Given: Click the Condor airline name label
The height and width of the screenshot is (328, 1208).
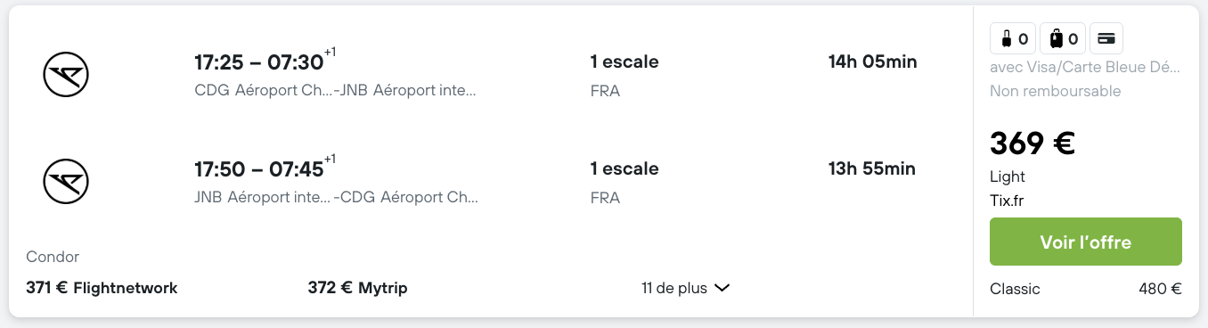Looking at the screenshot, I should pos(53,257).
